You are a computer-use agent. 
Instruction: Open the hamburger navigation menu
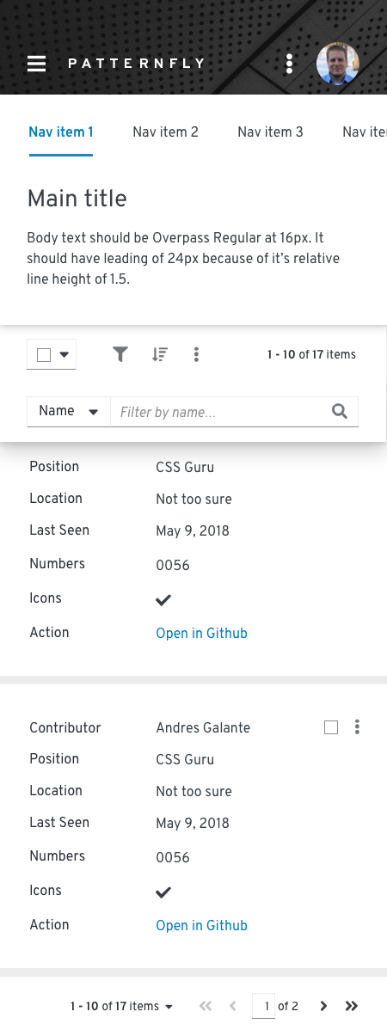(36, 64)
